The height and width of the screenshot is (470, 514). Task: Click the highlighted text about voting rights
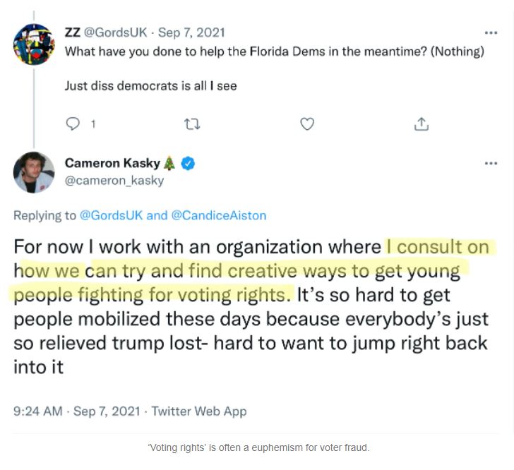275,270
